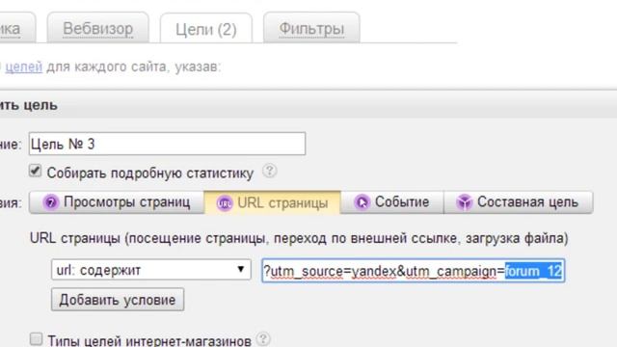
Task: Select Просмотры страниц goal type
Action: 117,202
